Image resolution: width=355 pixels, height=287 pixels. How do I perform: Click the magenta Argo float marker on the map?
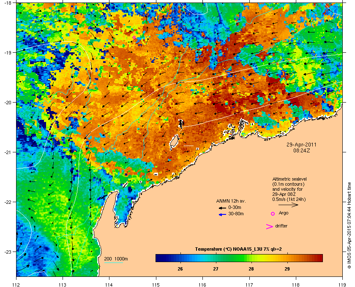click(134, 37)
